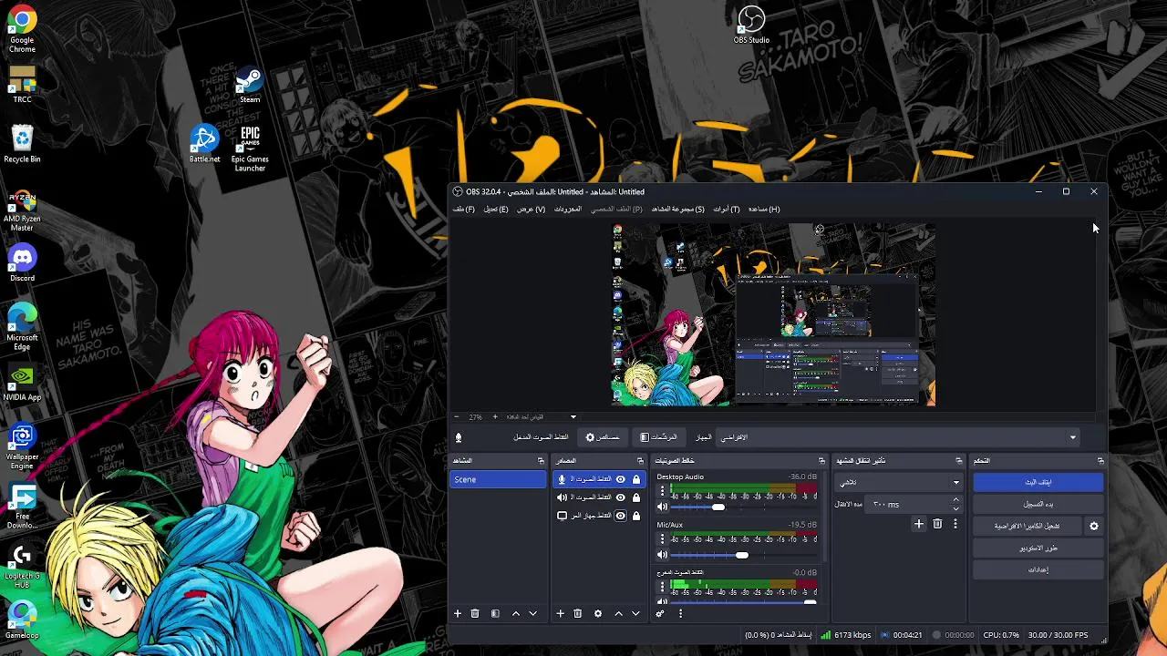Open preview scaling dropdown beside 27%

pos(542,417)
